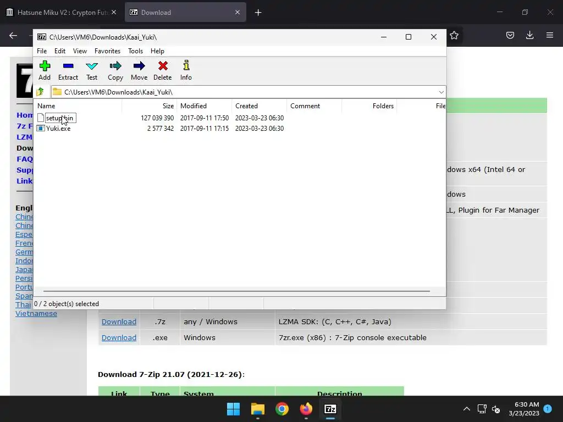Click the horizontal scrollbar in the file list

point(236,291)
